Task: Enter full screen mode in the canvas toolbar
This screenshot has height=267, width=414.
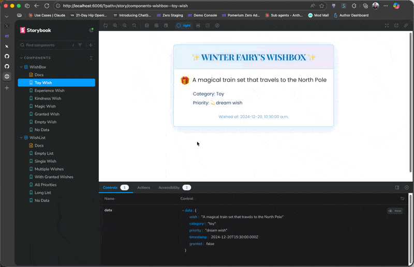Action: pyautogui.click(x=387, y=25)
